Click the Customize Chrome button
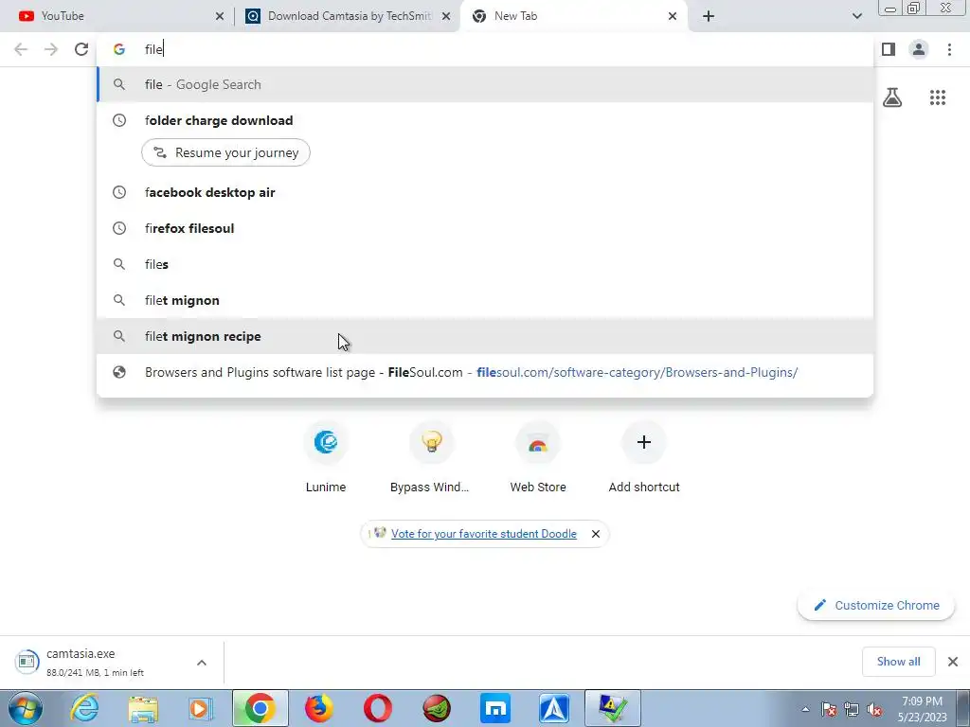970x727 pixels. coord(876,605)
